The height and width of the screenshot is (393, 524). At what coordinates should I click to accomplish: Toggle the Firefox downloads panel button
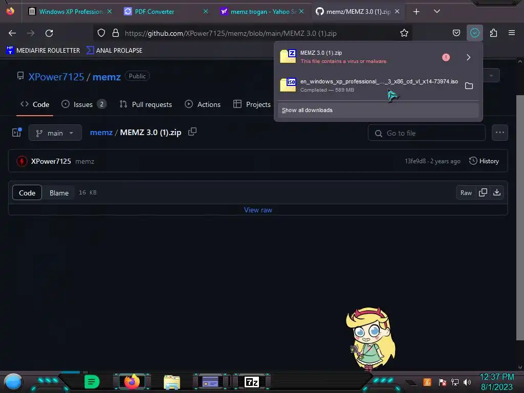474,33
